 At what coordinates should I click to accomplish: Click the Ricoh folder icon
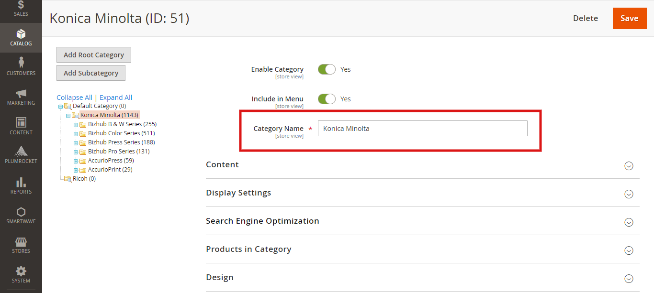click(x=68, y=179)
